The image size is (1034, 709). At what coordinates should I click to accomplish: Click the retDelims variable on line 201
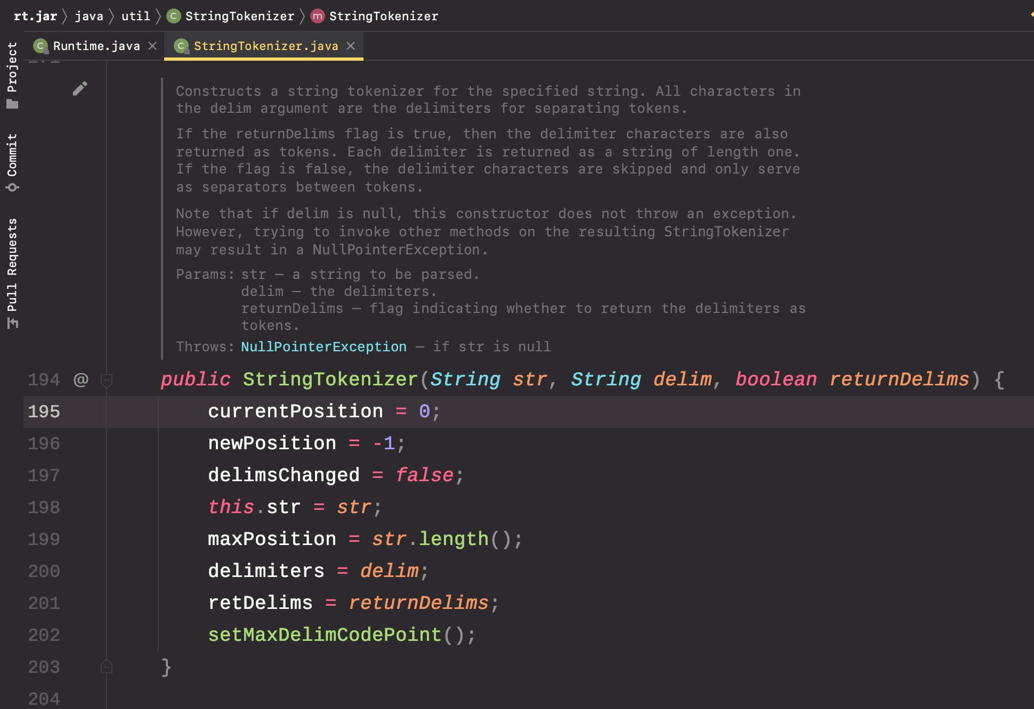pyautogui.click(x=260, y=603)
